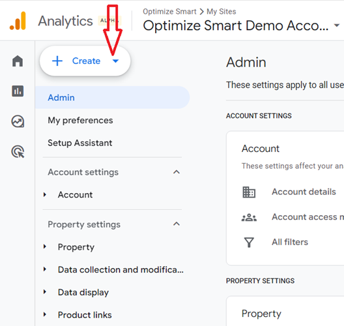Open the Create dropdown arrow
This screenshot has width=344, height=326.
pos(115,61)
